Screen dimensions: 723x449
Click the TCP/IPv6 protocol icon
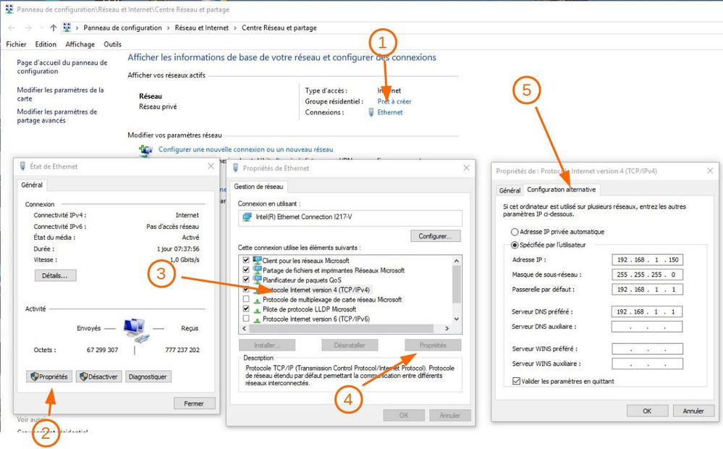pos(258,319)
